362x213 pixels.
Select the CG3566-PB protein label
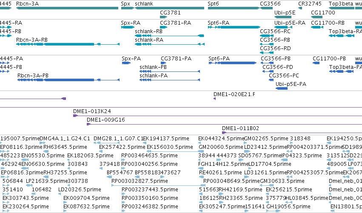276,59
